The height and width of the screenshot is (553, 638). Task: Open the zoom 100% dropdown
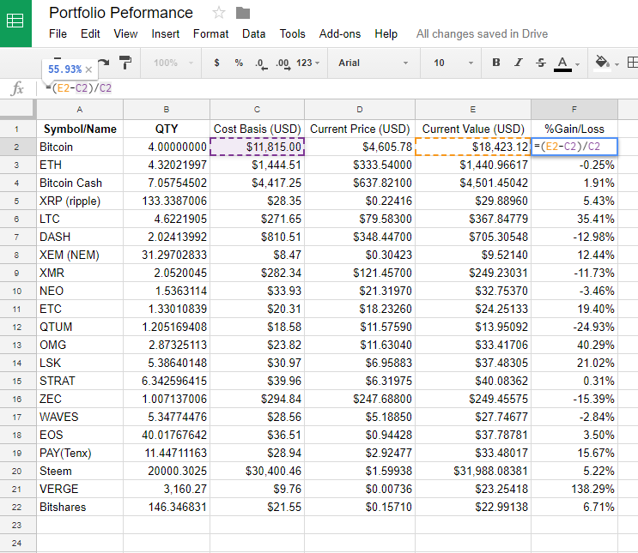point(173,63)
